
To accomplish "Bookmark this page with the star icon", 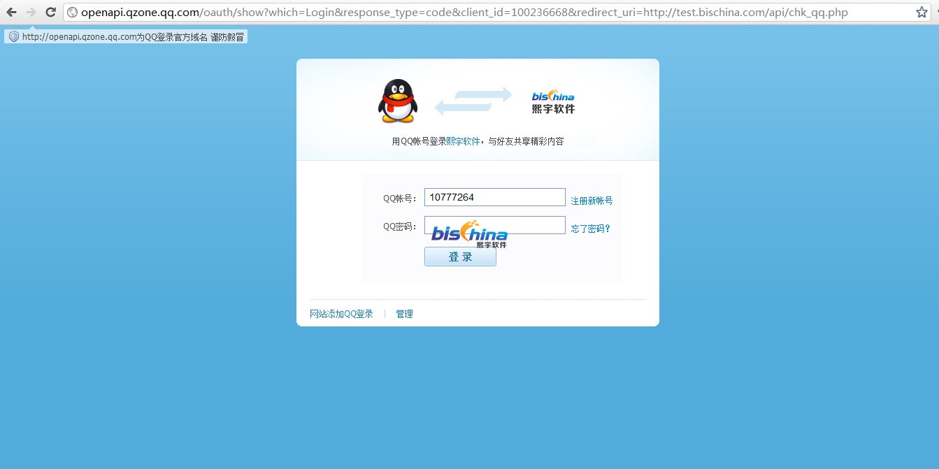I will point(922,12).
